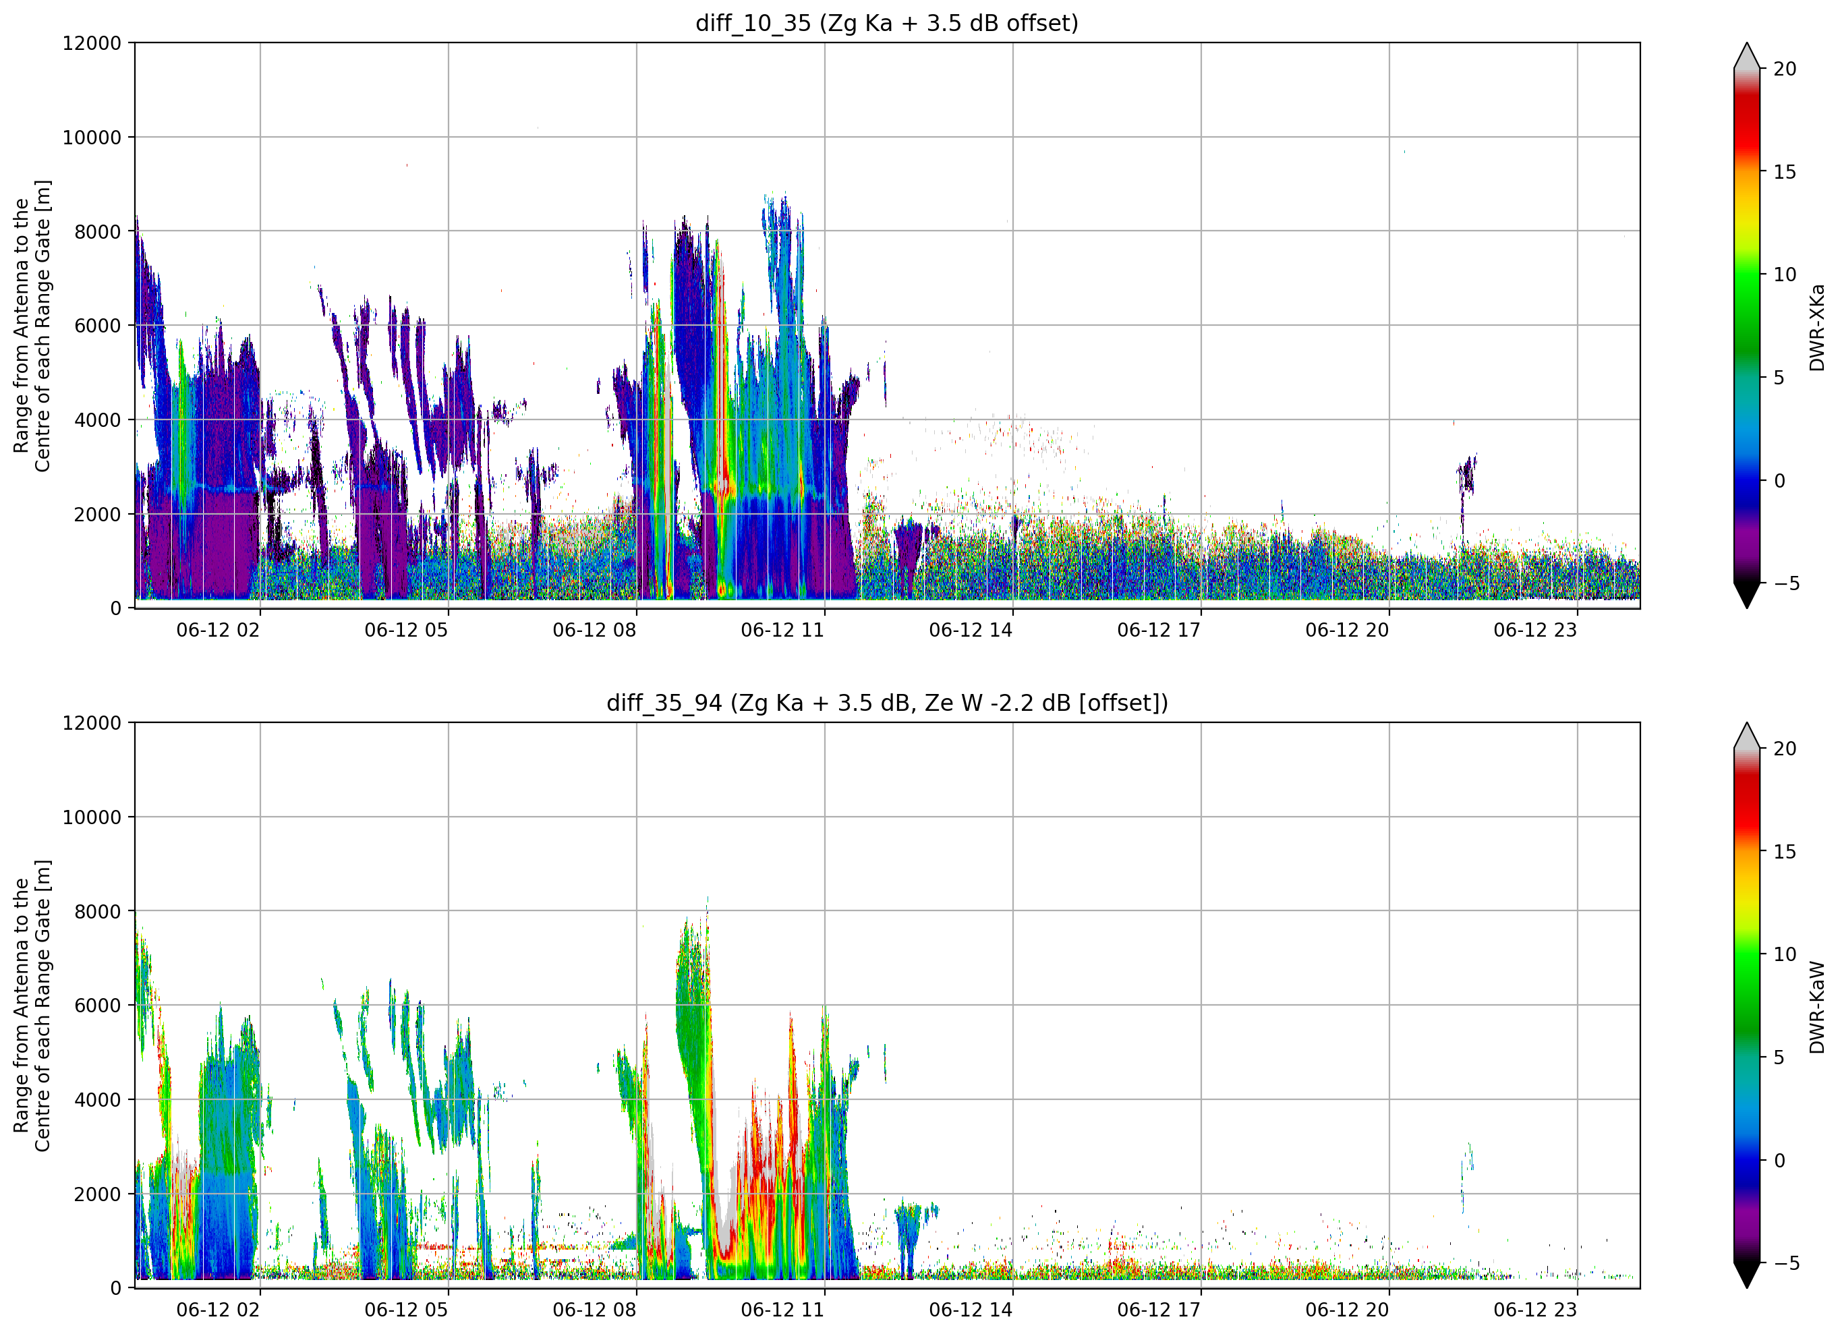Click the "DWR-XKa" colorbar label

tap(1816, 327)
